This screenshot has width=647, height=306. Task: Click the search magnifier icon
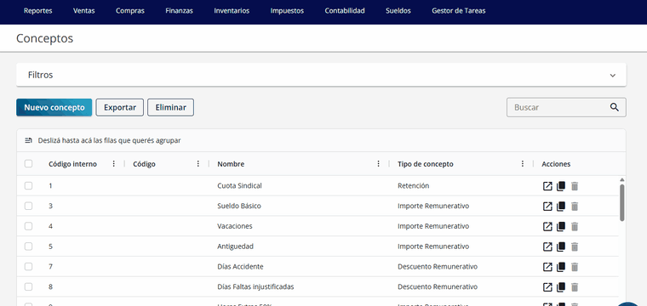pos(615,107)
